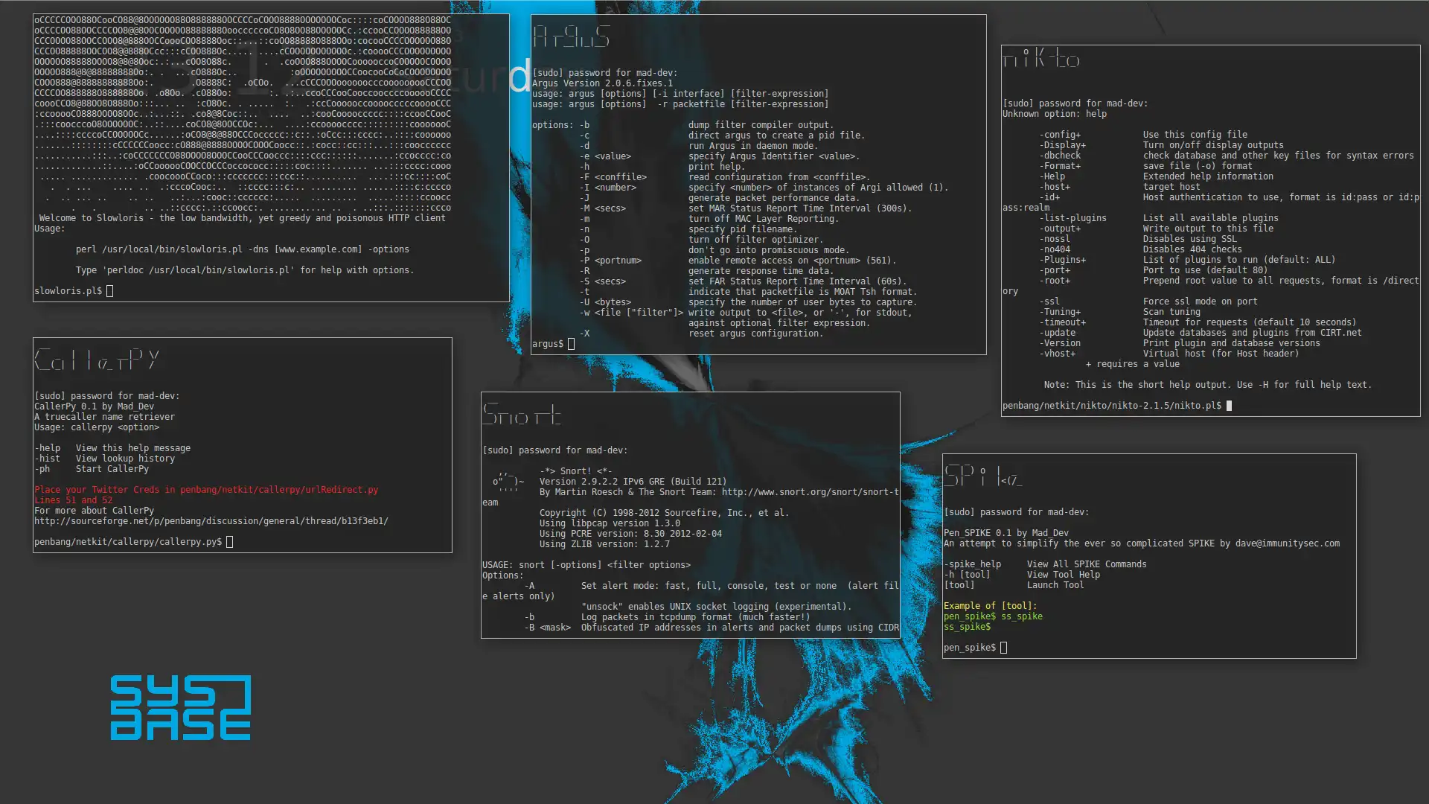Click the Argus ASCII title banner
Screen dimensions: 1429x804
click(x=571, y=36)
